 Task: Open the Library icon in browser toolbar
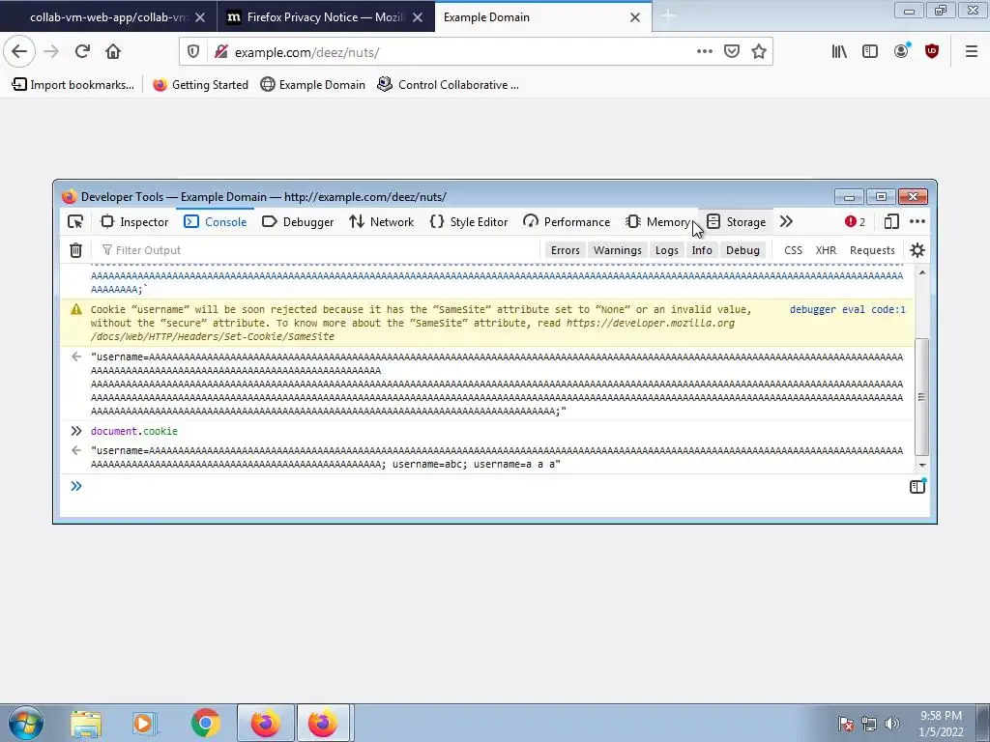839,52
